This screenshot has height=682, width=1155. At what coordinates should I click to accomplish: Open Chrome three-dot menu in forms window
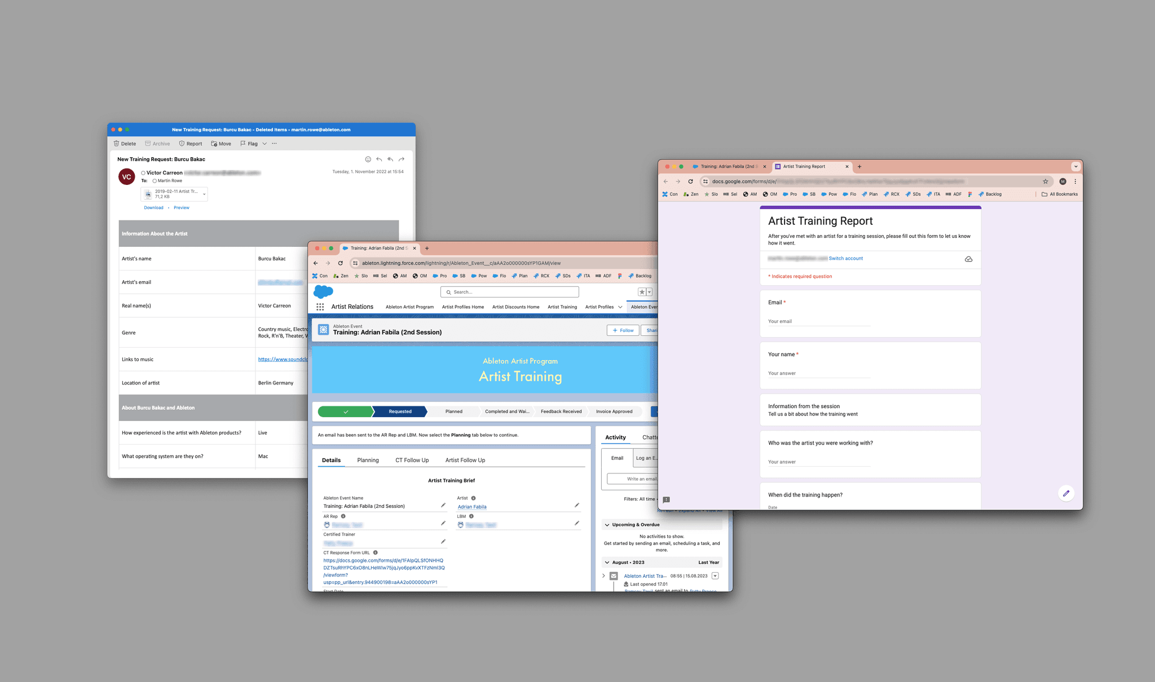tap(1075, 181)
